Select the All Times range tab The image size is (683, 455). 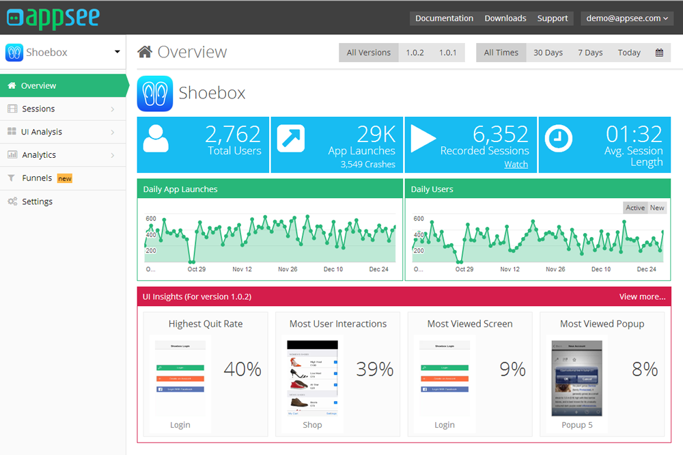pos(501,53)
